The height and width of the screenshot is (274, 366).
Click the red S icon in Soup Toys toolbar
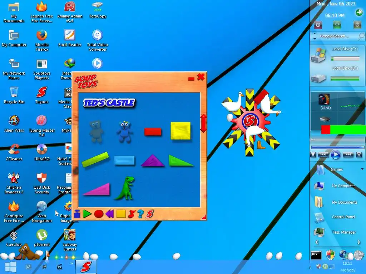coord(150,214)
